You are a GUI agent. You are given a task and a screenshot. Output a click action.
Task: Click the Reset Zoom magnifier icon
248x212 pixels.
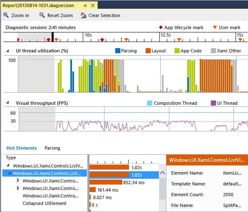pos(42,15)
